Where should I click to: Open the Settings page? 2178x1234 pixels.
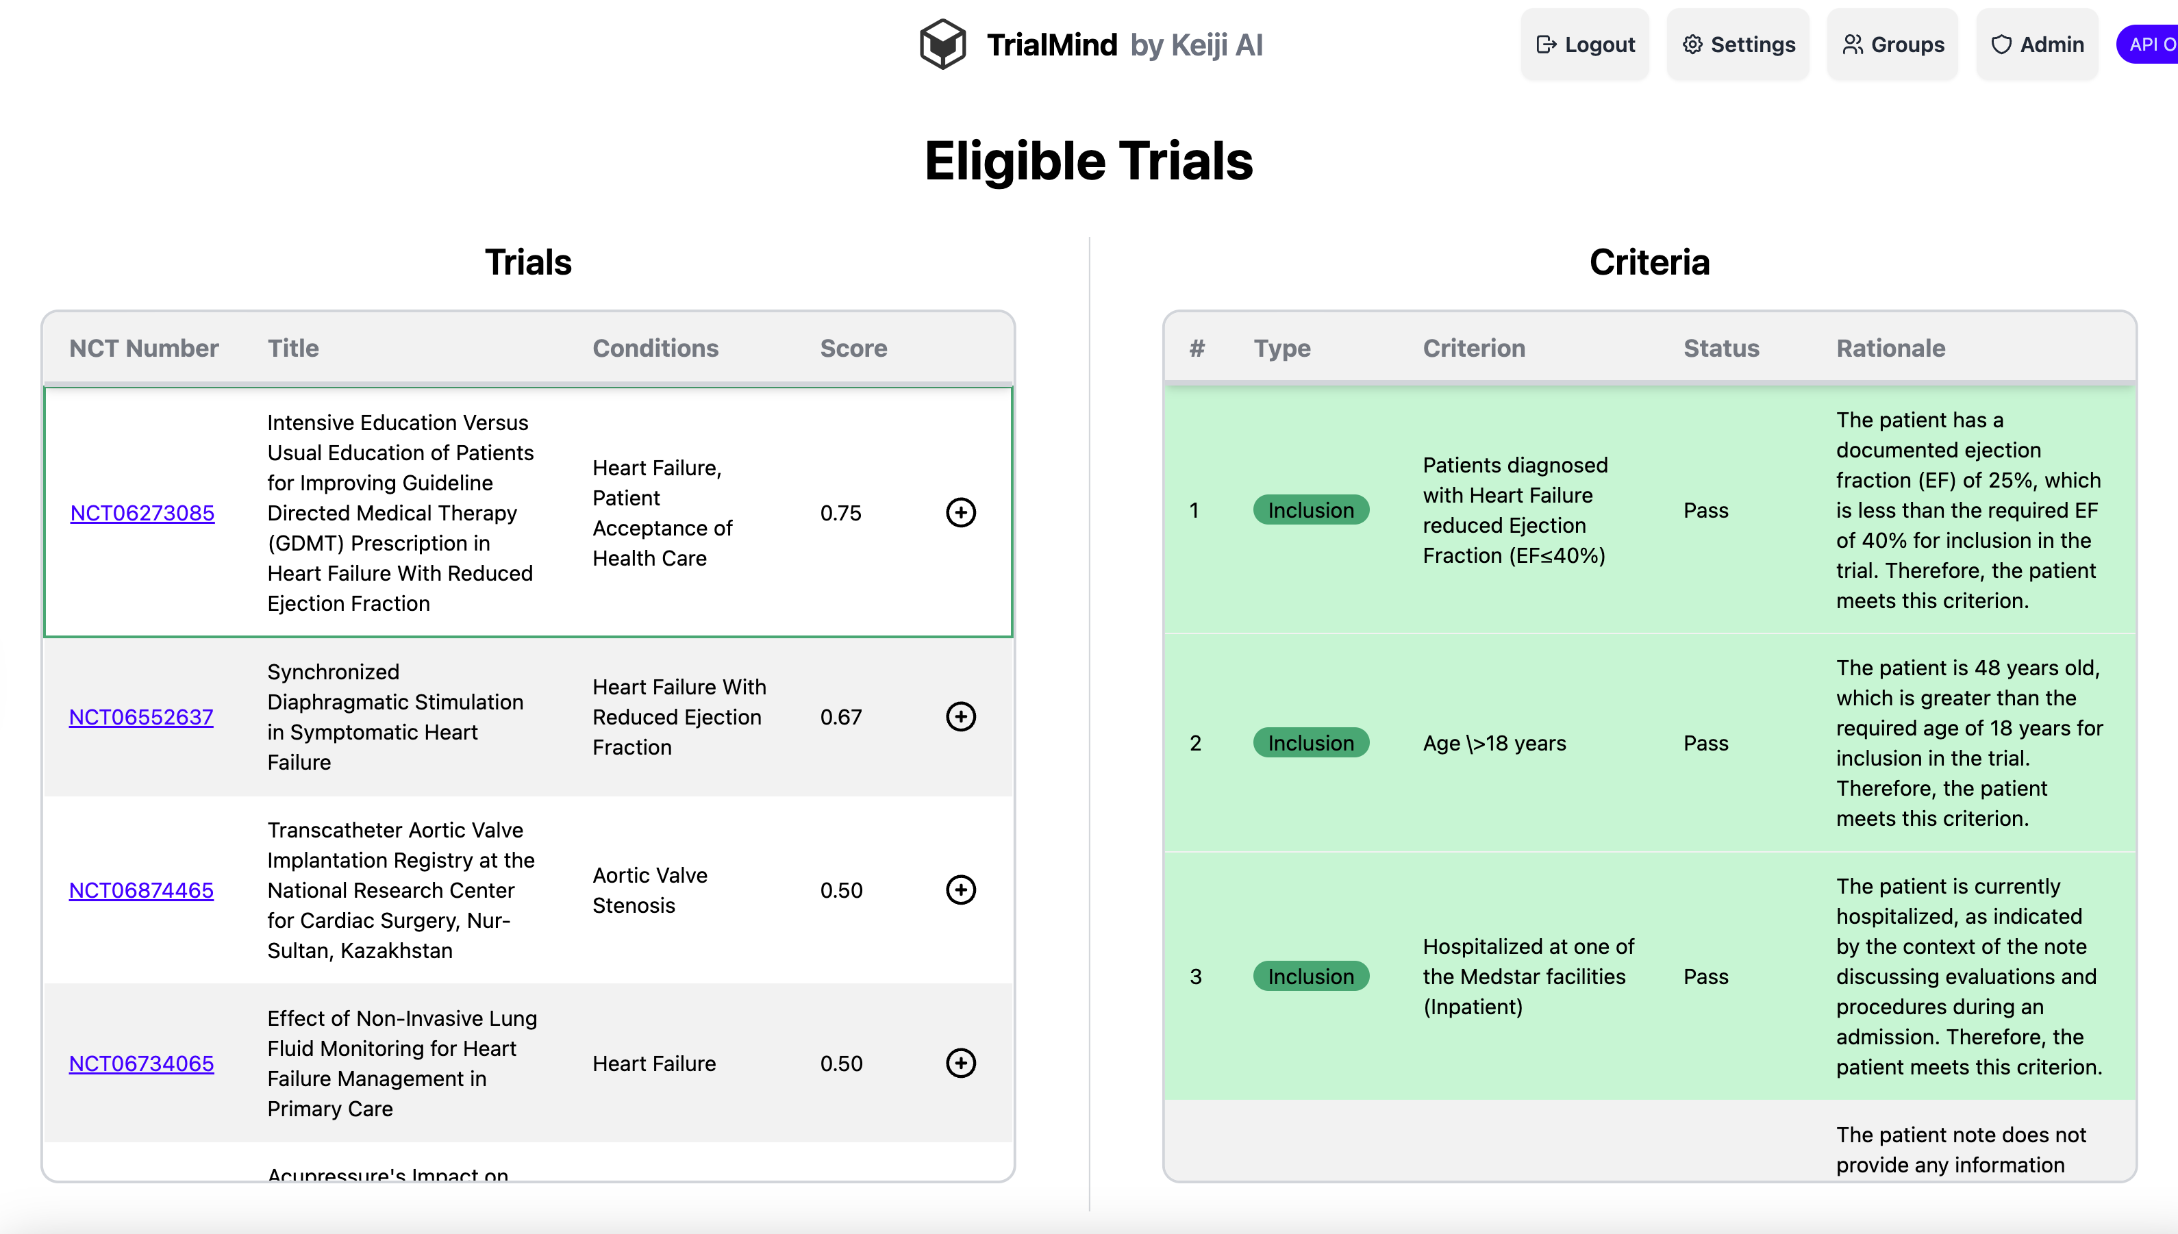(1738, 44)
